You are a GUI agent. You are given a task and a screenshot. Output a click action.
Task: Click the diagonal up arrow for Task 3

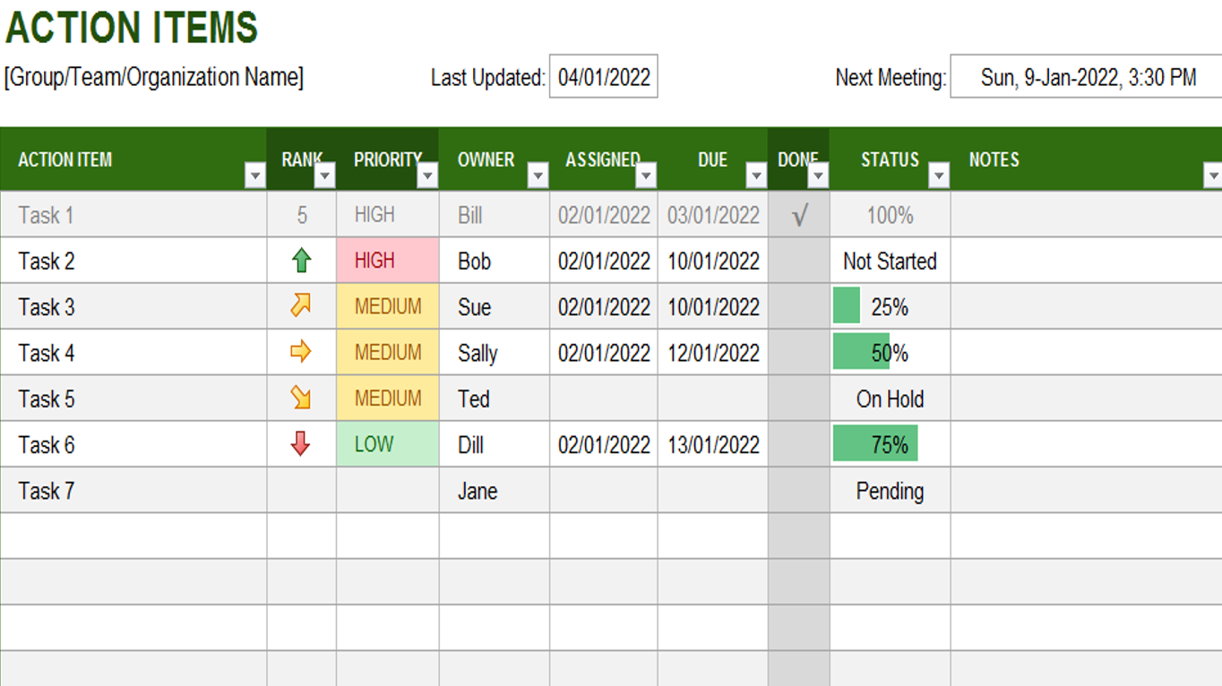(301, 305)
